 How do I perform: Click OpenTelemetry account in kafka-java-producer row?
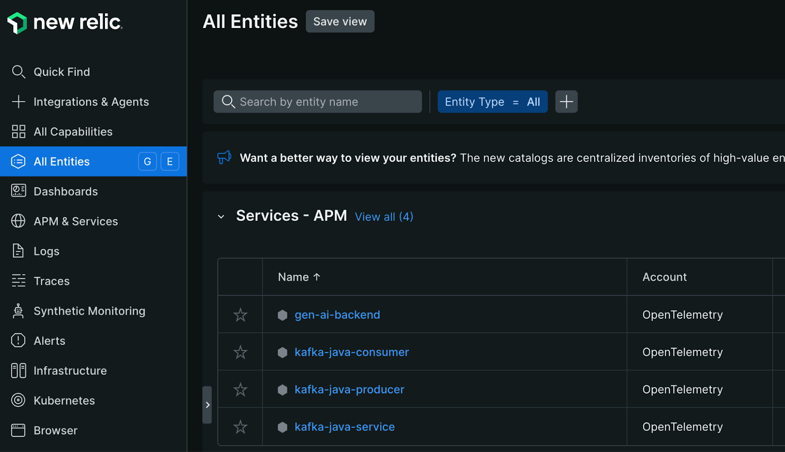(x=682, y=389)
